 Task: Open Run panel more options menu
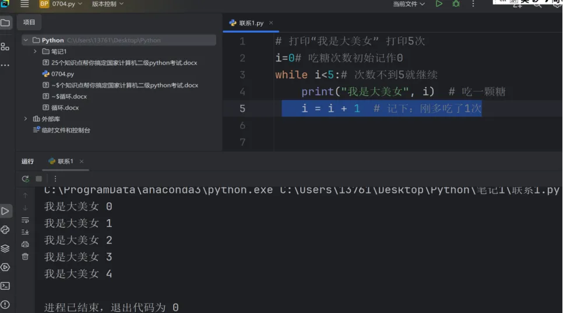(55, 179)
